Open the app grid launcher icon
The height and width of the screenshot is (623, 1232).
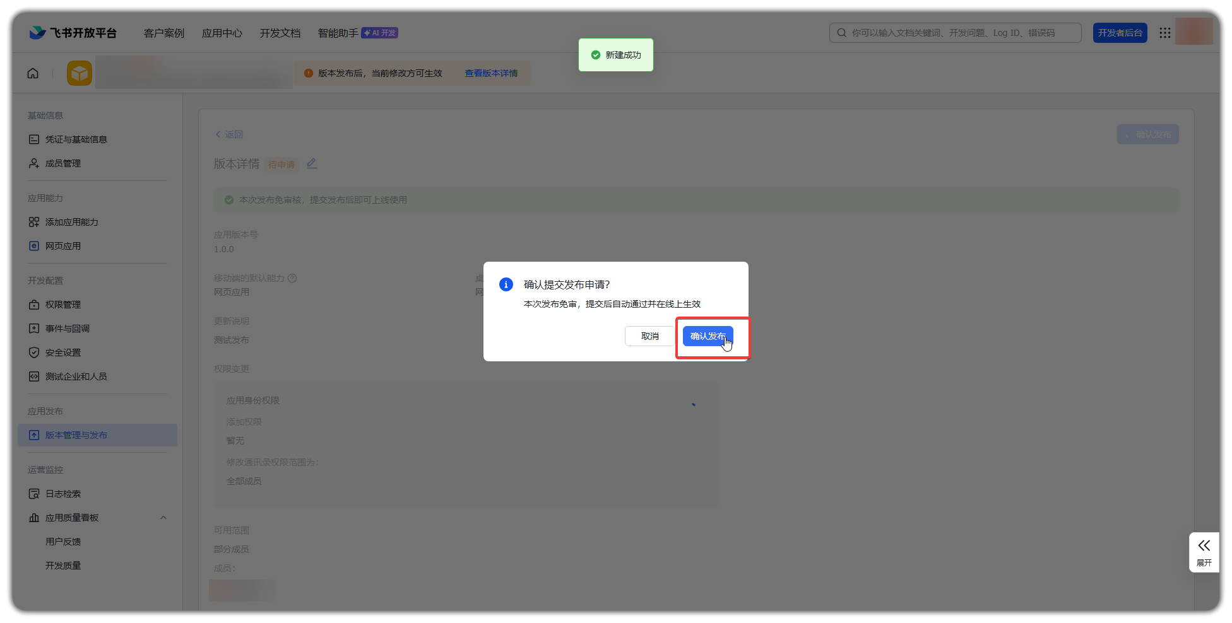[1164, 33]
